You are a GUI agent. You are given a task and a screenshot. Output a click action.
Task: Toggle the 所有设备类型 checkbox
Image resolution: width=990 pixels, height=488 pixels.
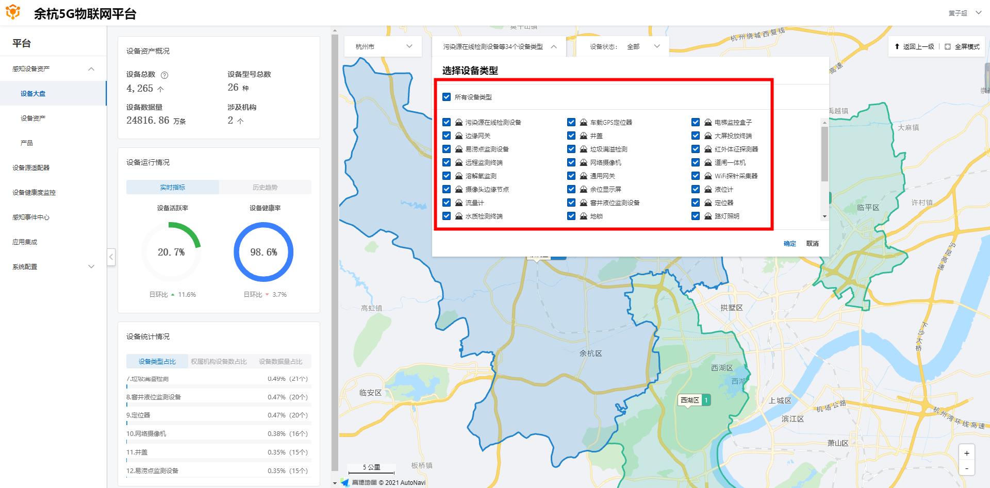[447, 97]
